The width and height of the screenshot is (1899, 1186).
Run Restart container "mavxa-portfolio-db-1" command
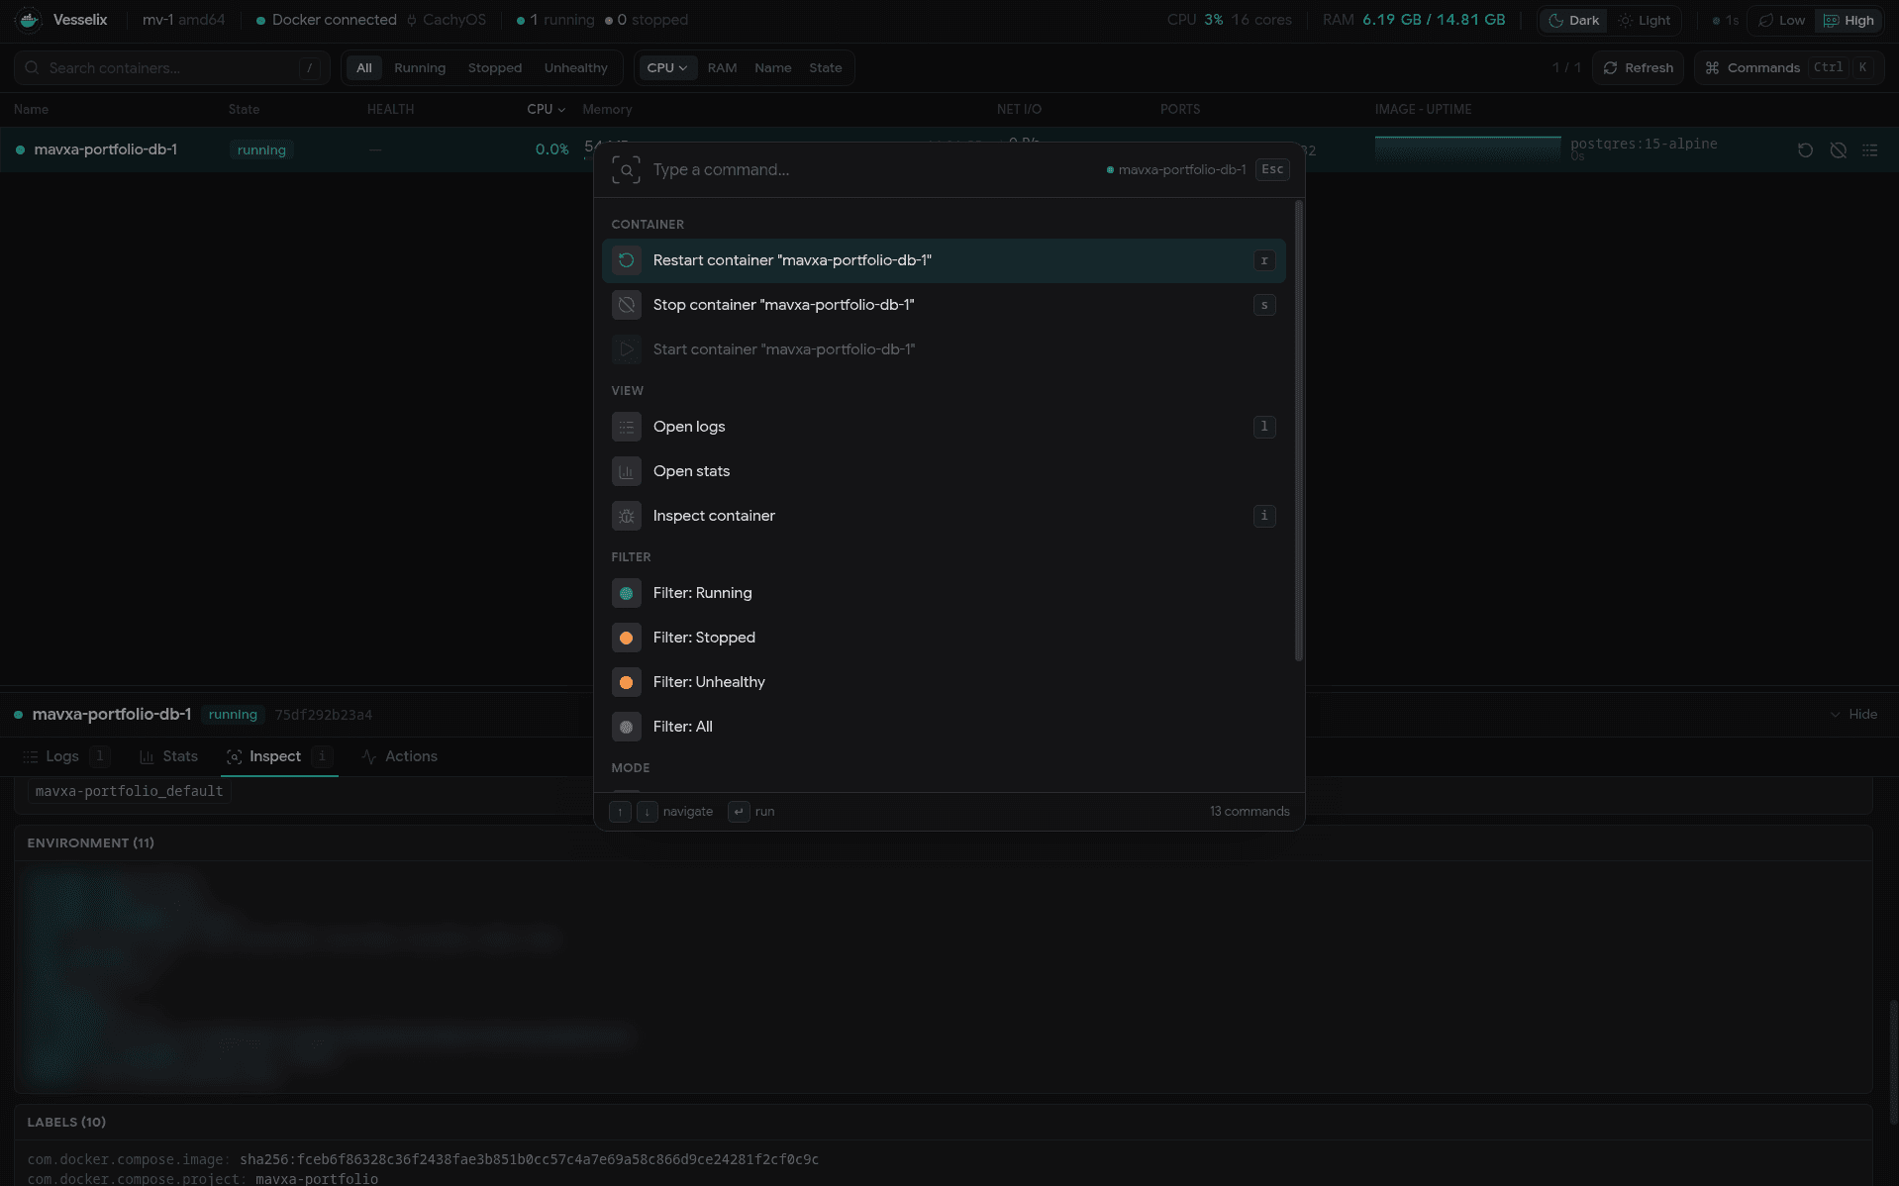click(944, 260)
